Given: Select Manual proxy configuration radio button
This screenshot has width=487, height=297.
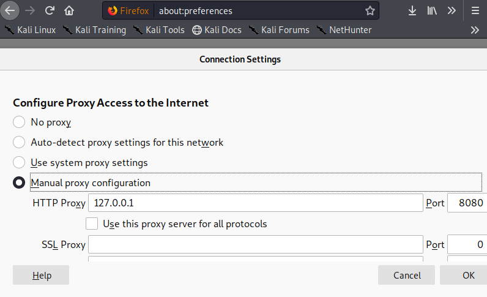Looking at the screenshot, I should [x=19, y=182].
